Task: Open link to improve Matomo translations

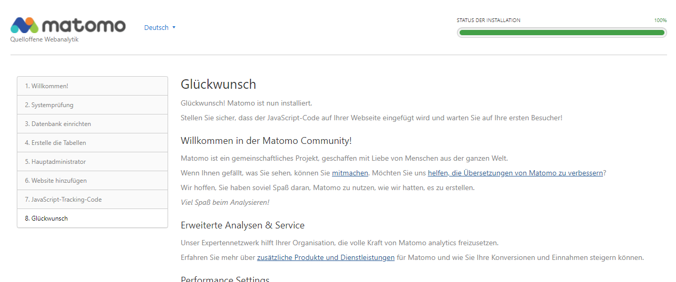Action: click(515, 173)
